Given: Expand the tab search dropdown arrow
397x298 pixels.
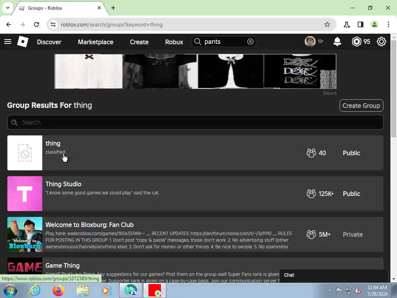Looking at the screenshot, I should point(8,8).
